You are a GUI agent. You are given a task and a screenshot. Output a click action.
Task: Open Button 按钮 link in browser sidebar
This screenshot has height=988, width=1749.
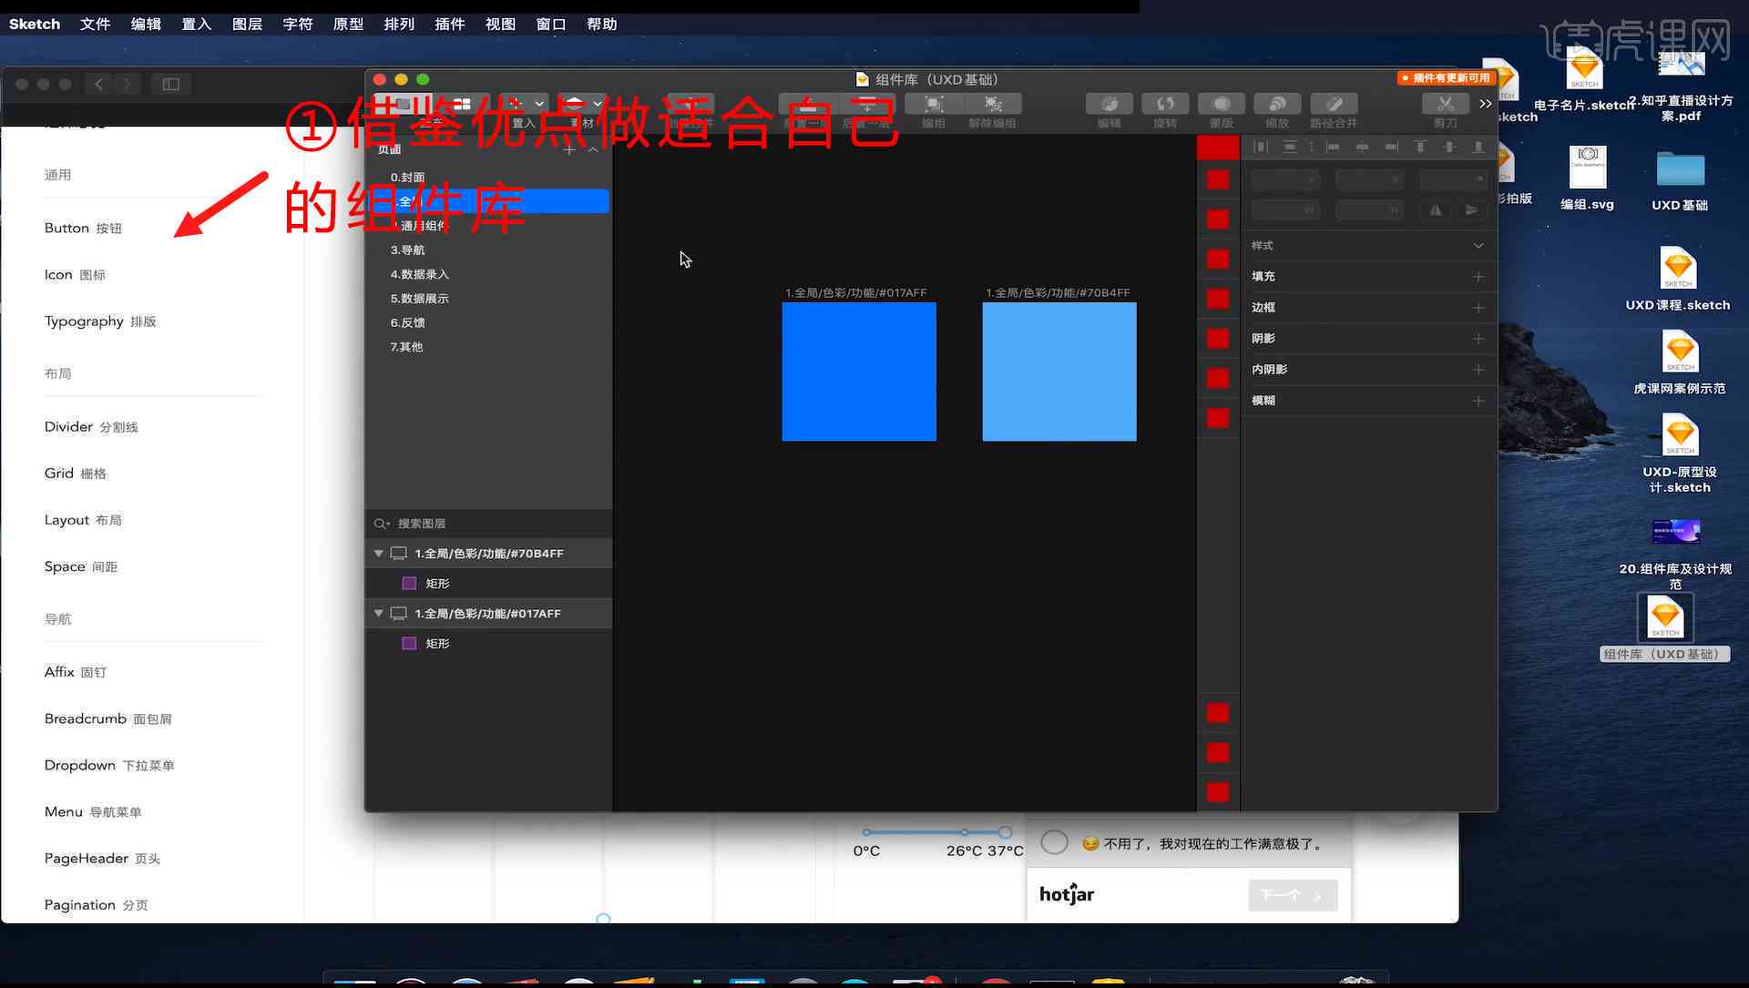[x=83, y=228]
